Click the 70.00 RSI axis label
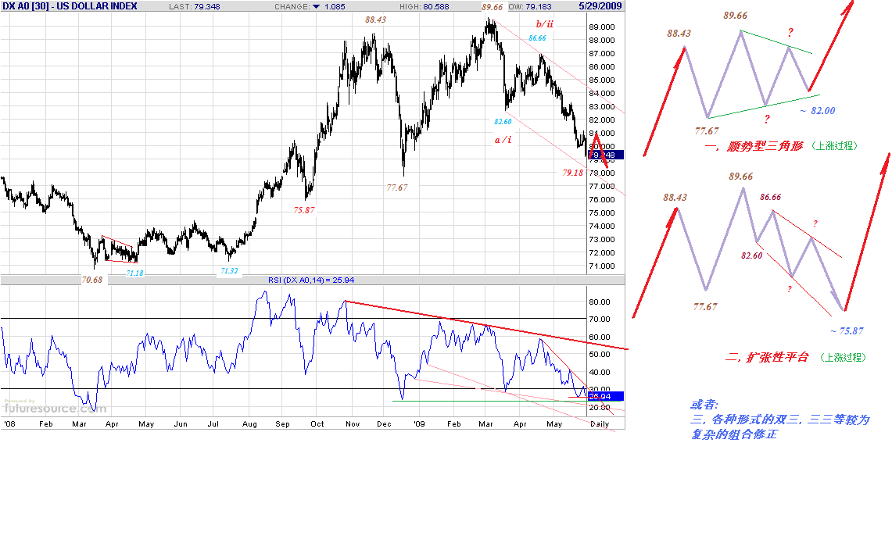This screenshot has width=892, height=550. [600, 319]
